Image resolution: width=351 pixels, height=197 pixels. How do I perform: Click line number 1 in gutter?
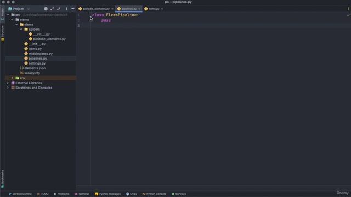(78, 15)
